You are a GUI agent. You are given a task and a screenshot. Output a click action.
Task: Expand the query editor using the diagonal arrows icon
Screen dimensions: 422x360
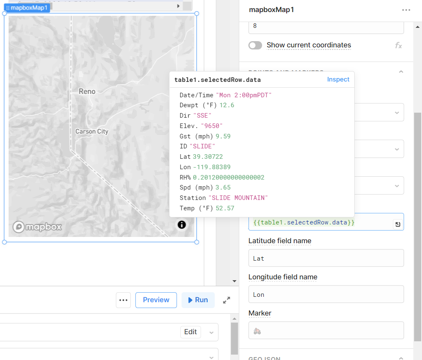click(226, 300)
